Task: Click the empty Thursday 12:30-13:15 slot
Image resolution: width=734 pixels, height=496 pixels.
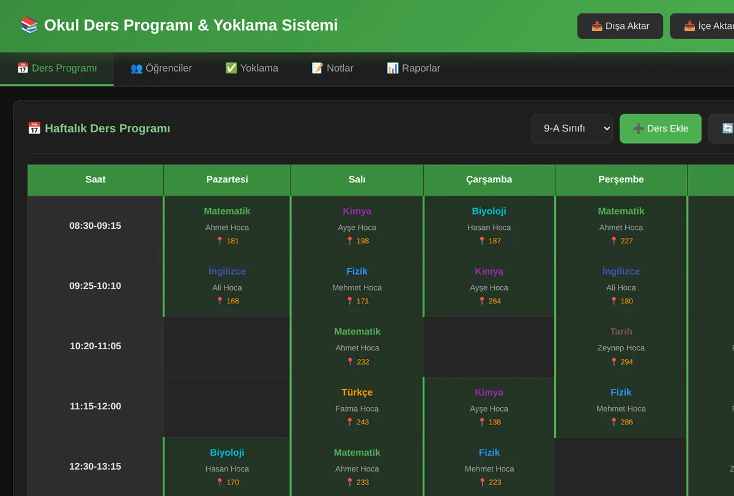Action: click(x=621, y=467)
